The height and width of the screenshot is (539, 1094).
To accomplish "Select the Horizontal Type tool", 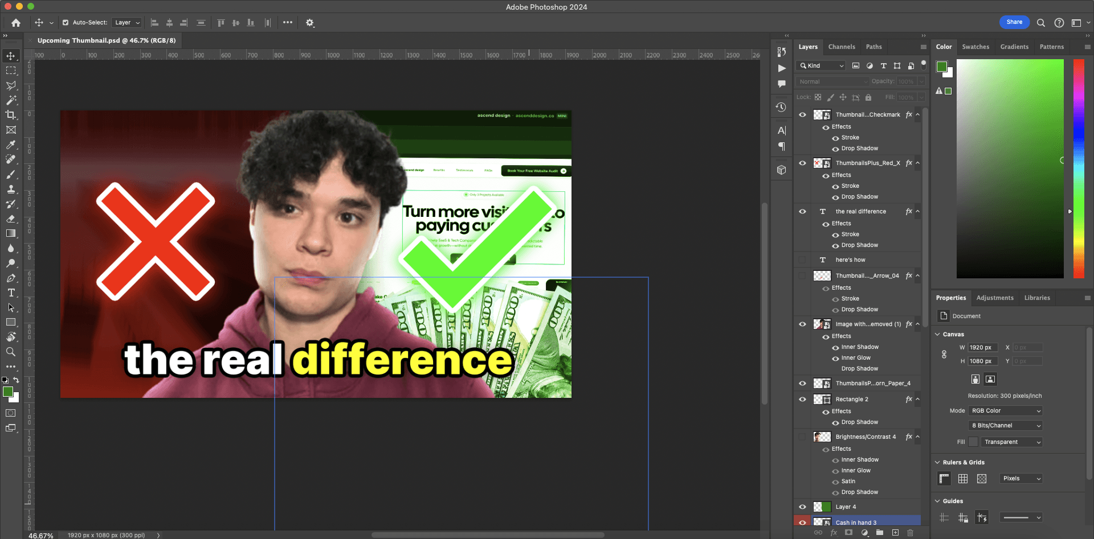I will click(x=11, y=293).
